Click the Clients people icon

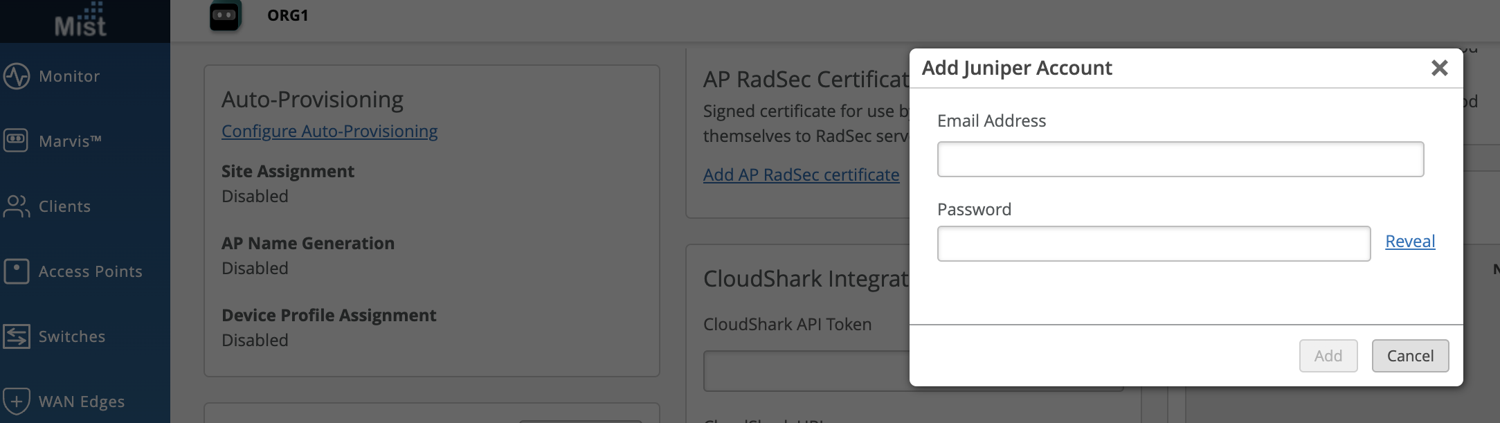click(16, 206)
